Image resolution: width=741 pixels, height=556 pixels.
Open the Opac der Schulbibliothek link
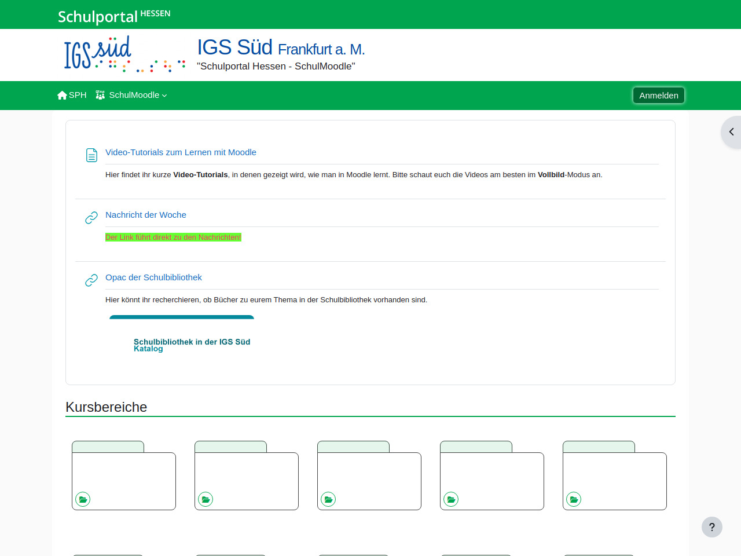(x=153, y=277)
